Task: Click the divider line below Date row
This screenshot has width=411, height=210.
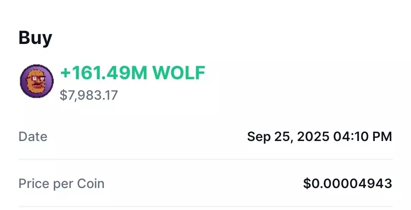Action: 205,159
